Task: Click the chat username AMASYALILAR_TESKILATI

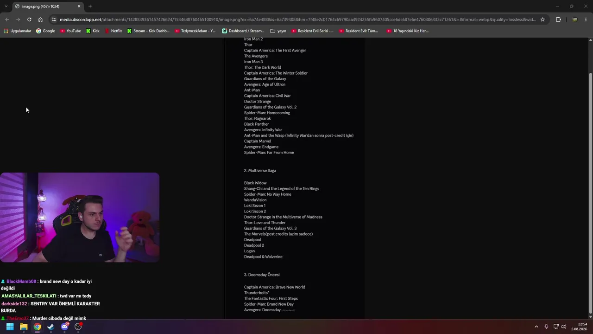Action: (29, 296)
